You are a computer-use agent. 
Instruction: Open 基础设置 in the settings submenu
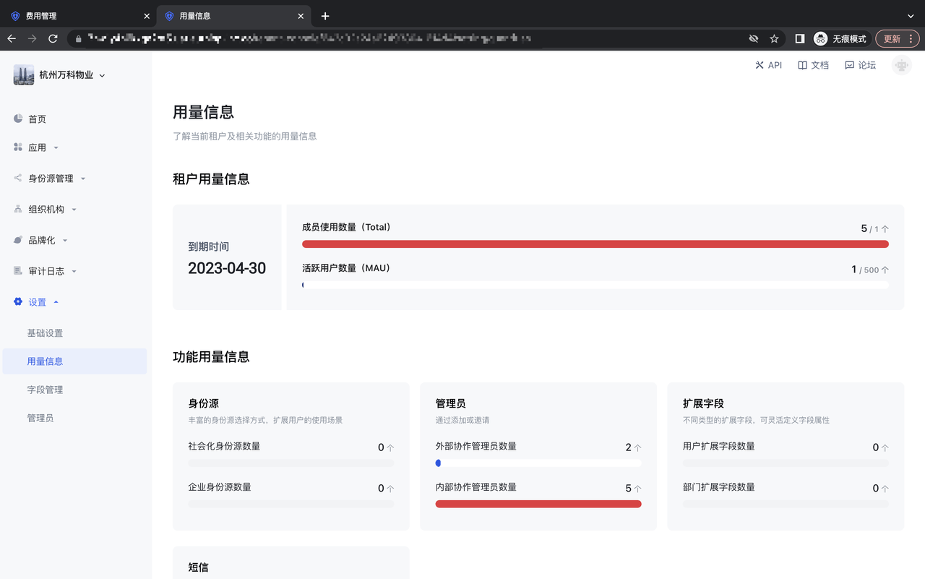click(x=45, y=333)
